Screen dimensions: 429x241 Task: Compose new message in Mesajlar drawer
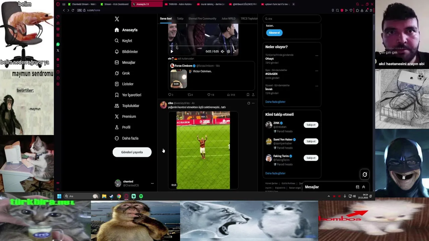(x=358, y=187)
